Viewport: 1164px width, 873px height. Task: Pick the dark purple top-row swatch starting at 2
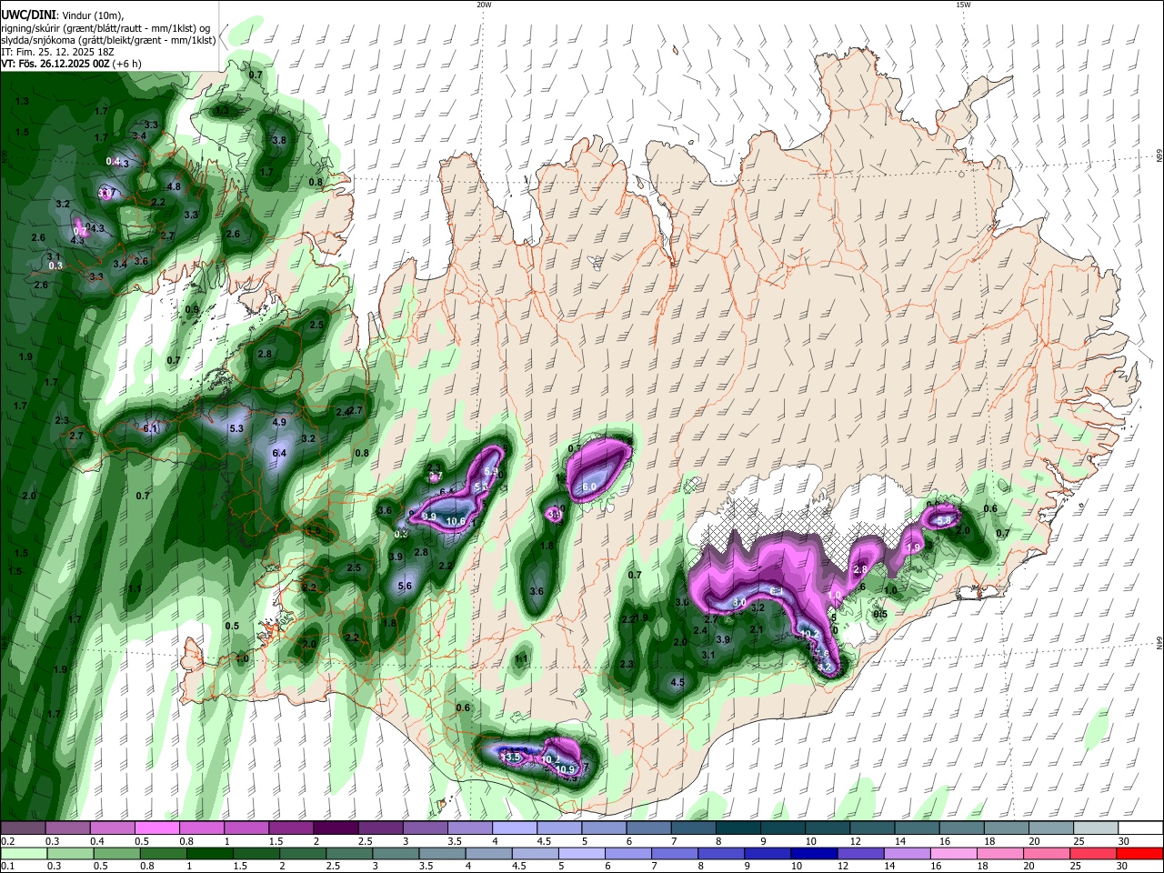click(336, 828)
